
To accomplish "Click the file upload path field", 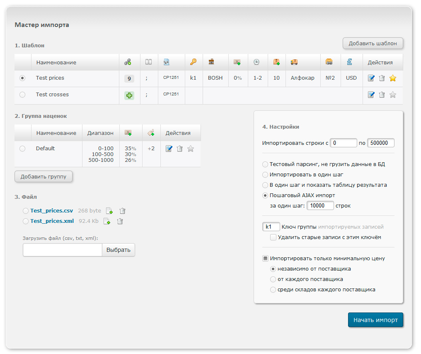I will (x=63, y=250).
